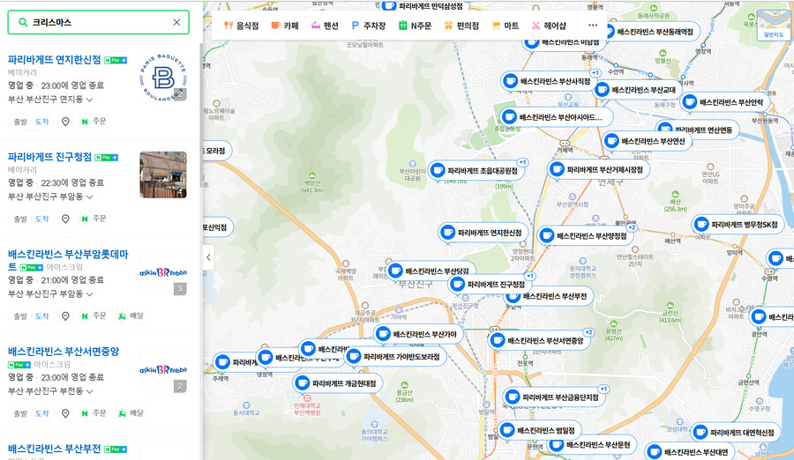Switch map type with 일반지도 thumbnail
The width and height of the screenshot is (794, 460).
[x=773, y=25]
